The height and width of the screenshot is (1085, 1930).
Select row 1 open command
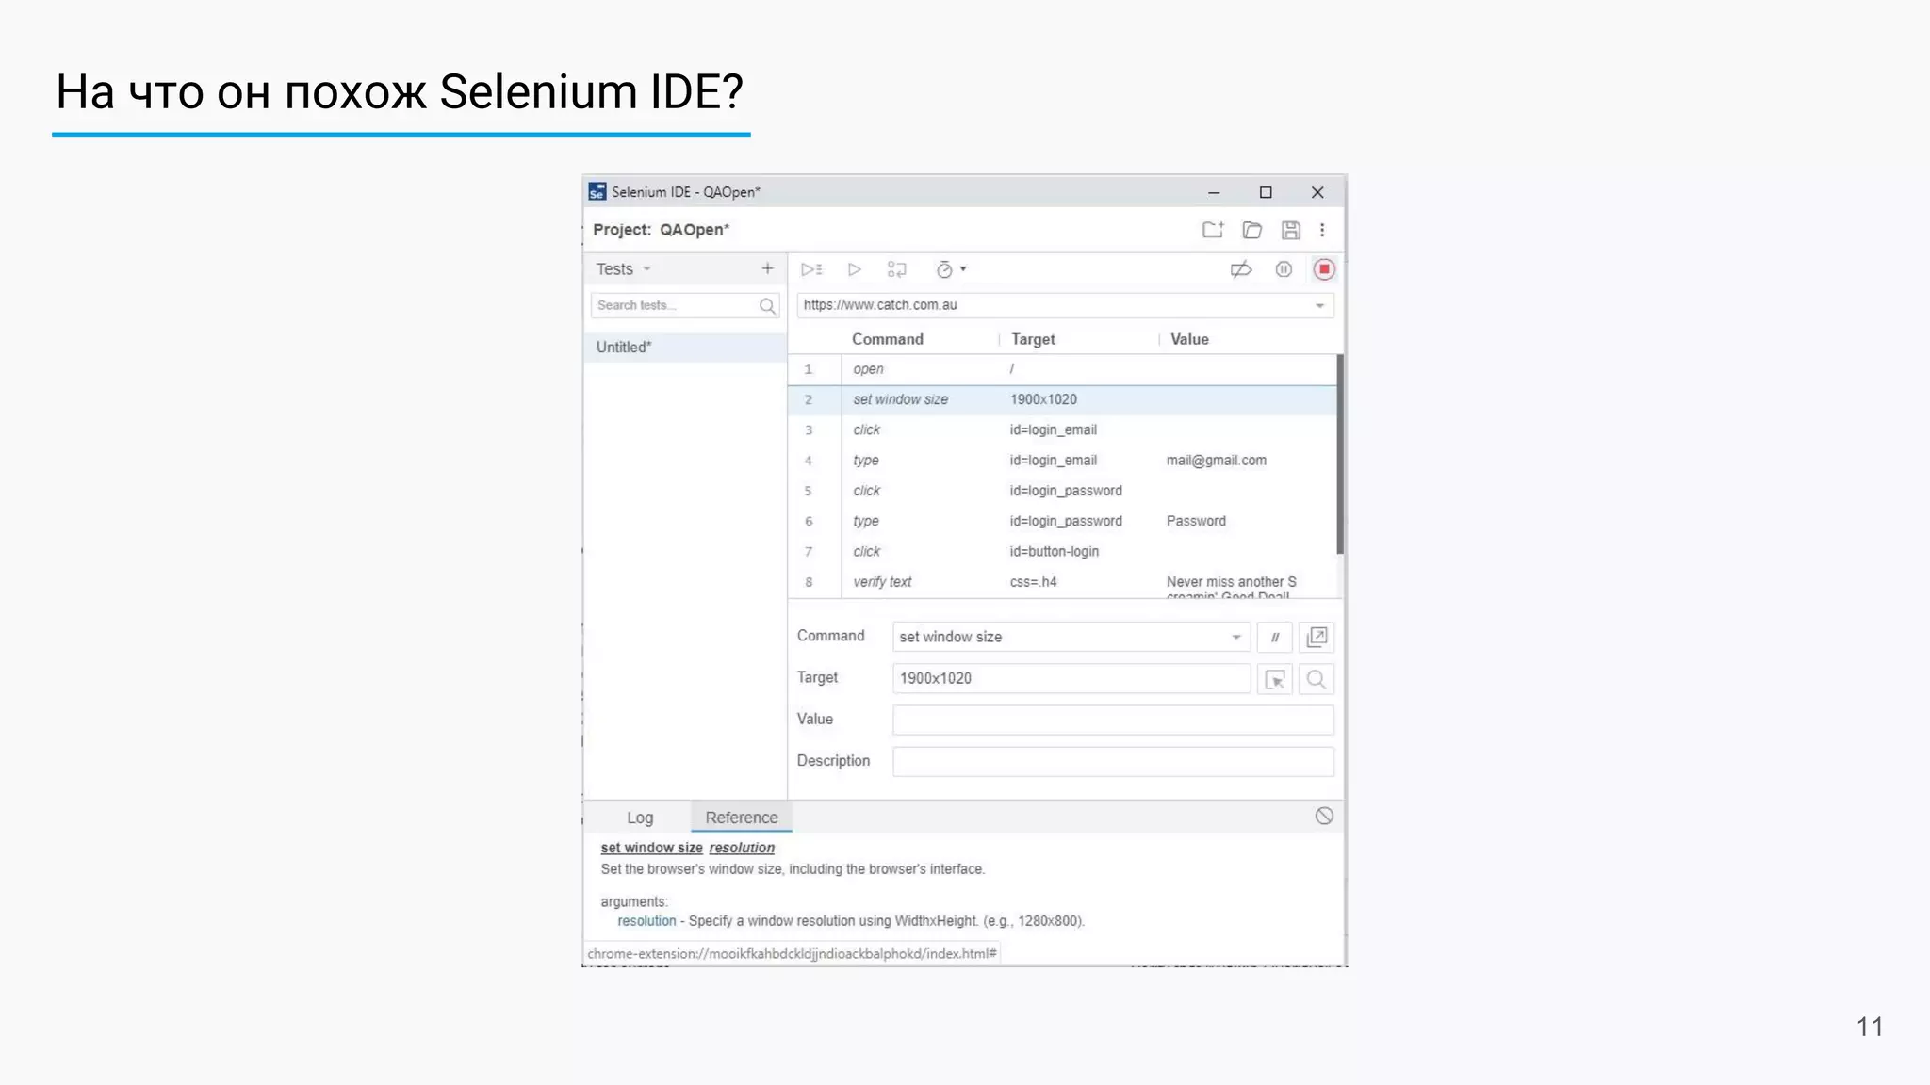coord(1062,369)
